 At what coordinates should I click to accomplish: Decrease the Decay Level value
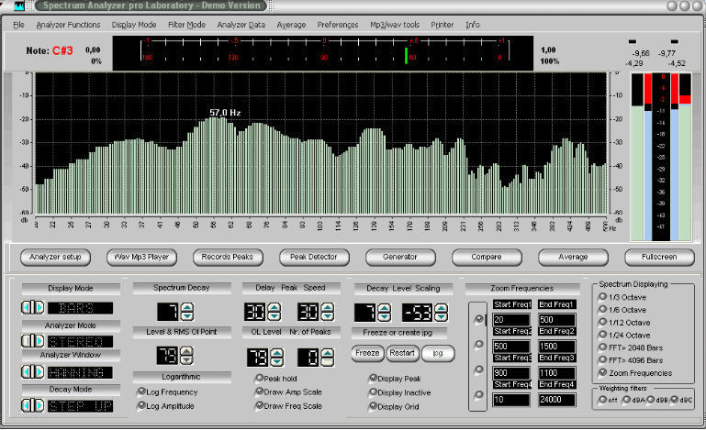point(384,316)
